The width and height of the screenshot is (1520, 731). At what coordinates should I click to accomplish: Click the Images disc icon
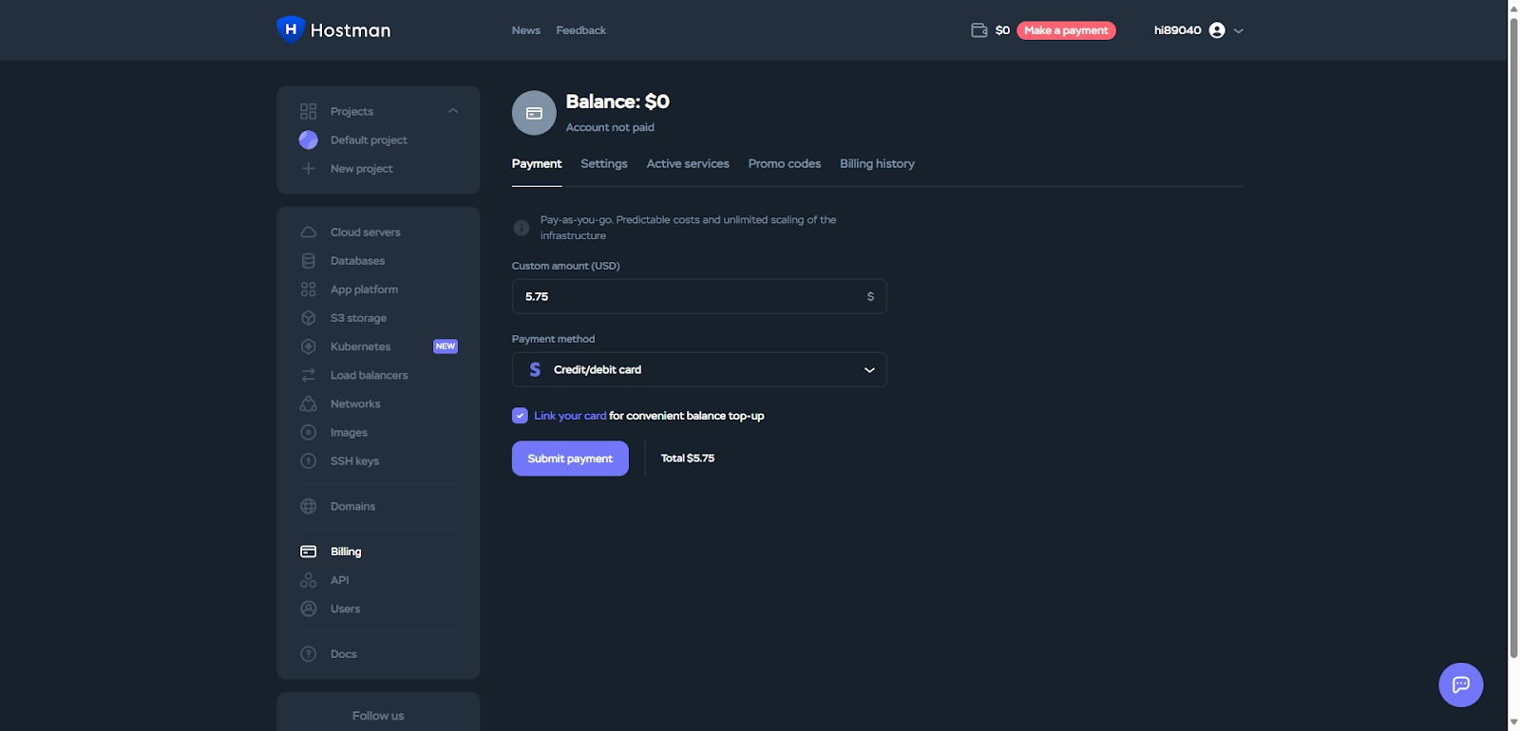308,432
